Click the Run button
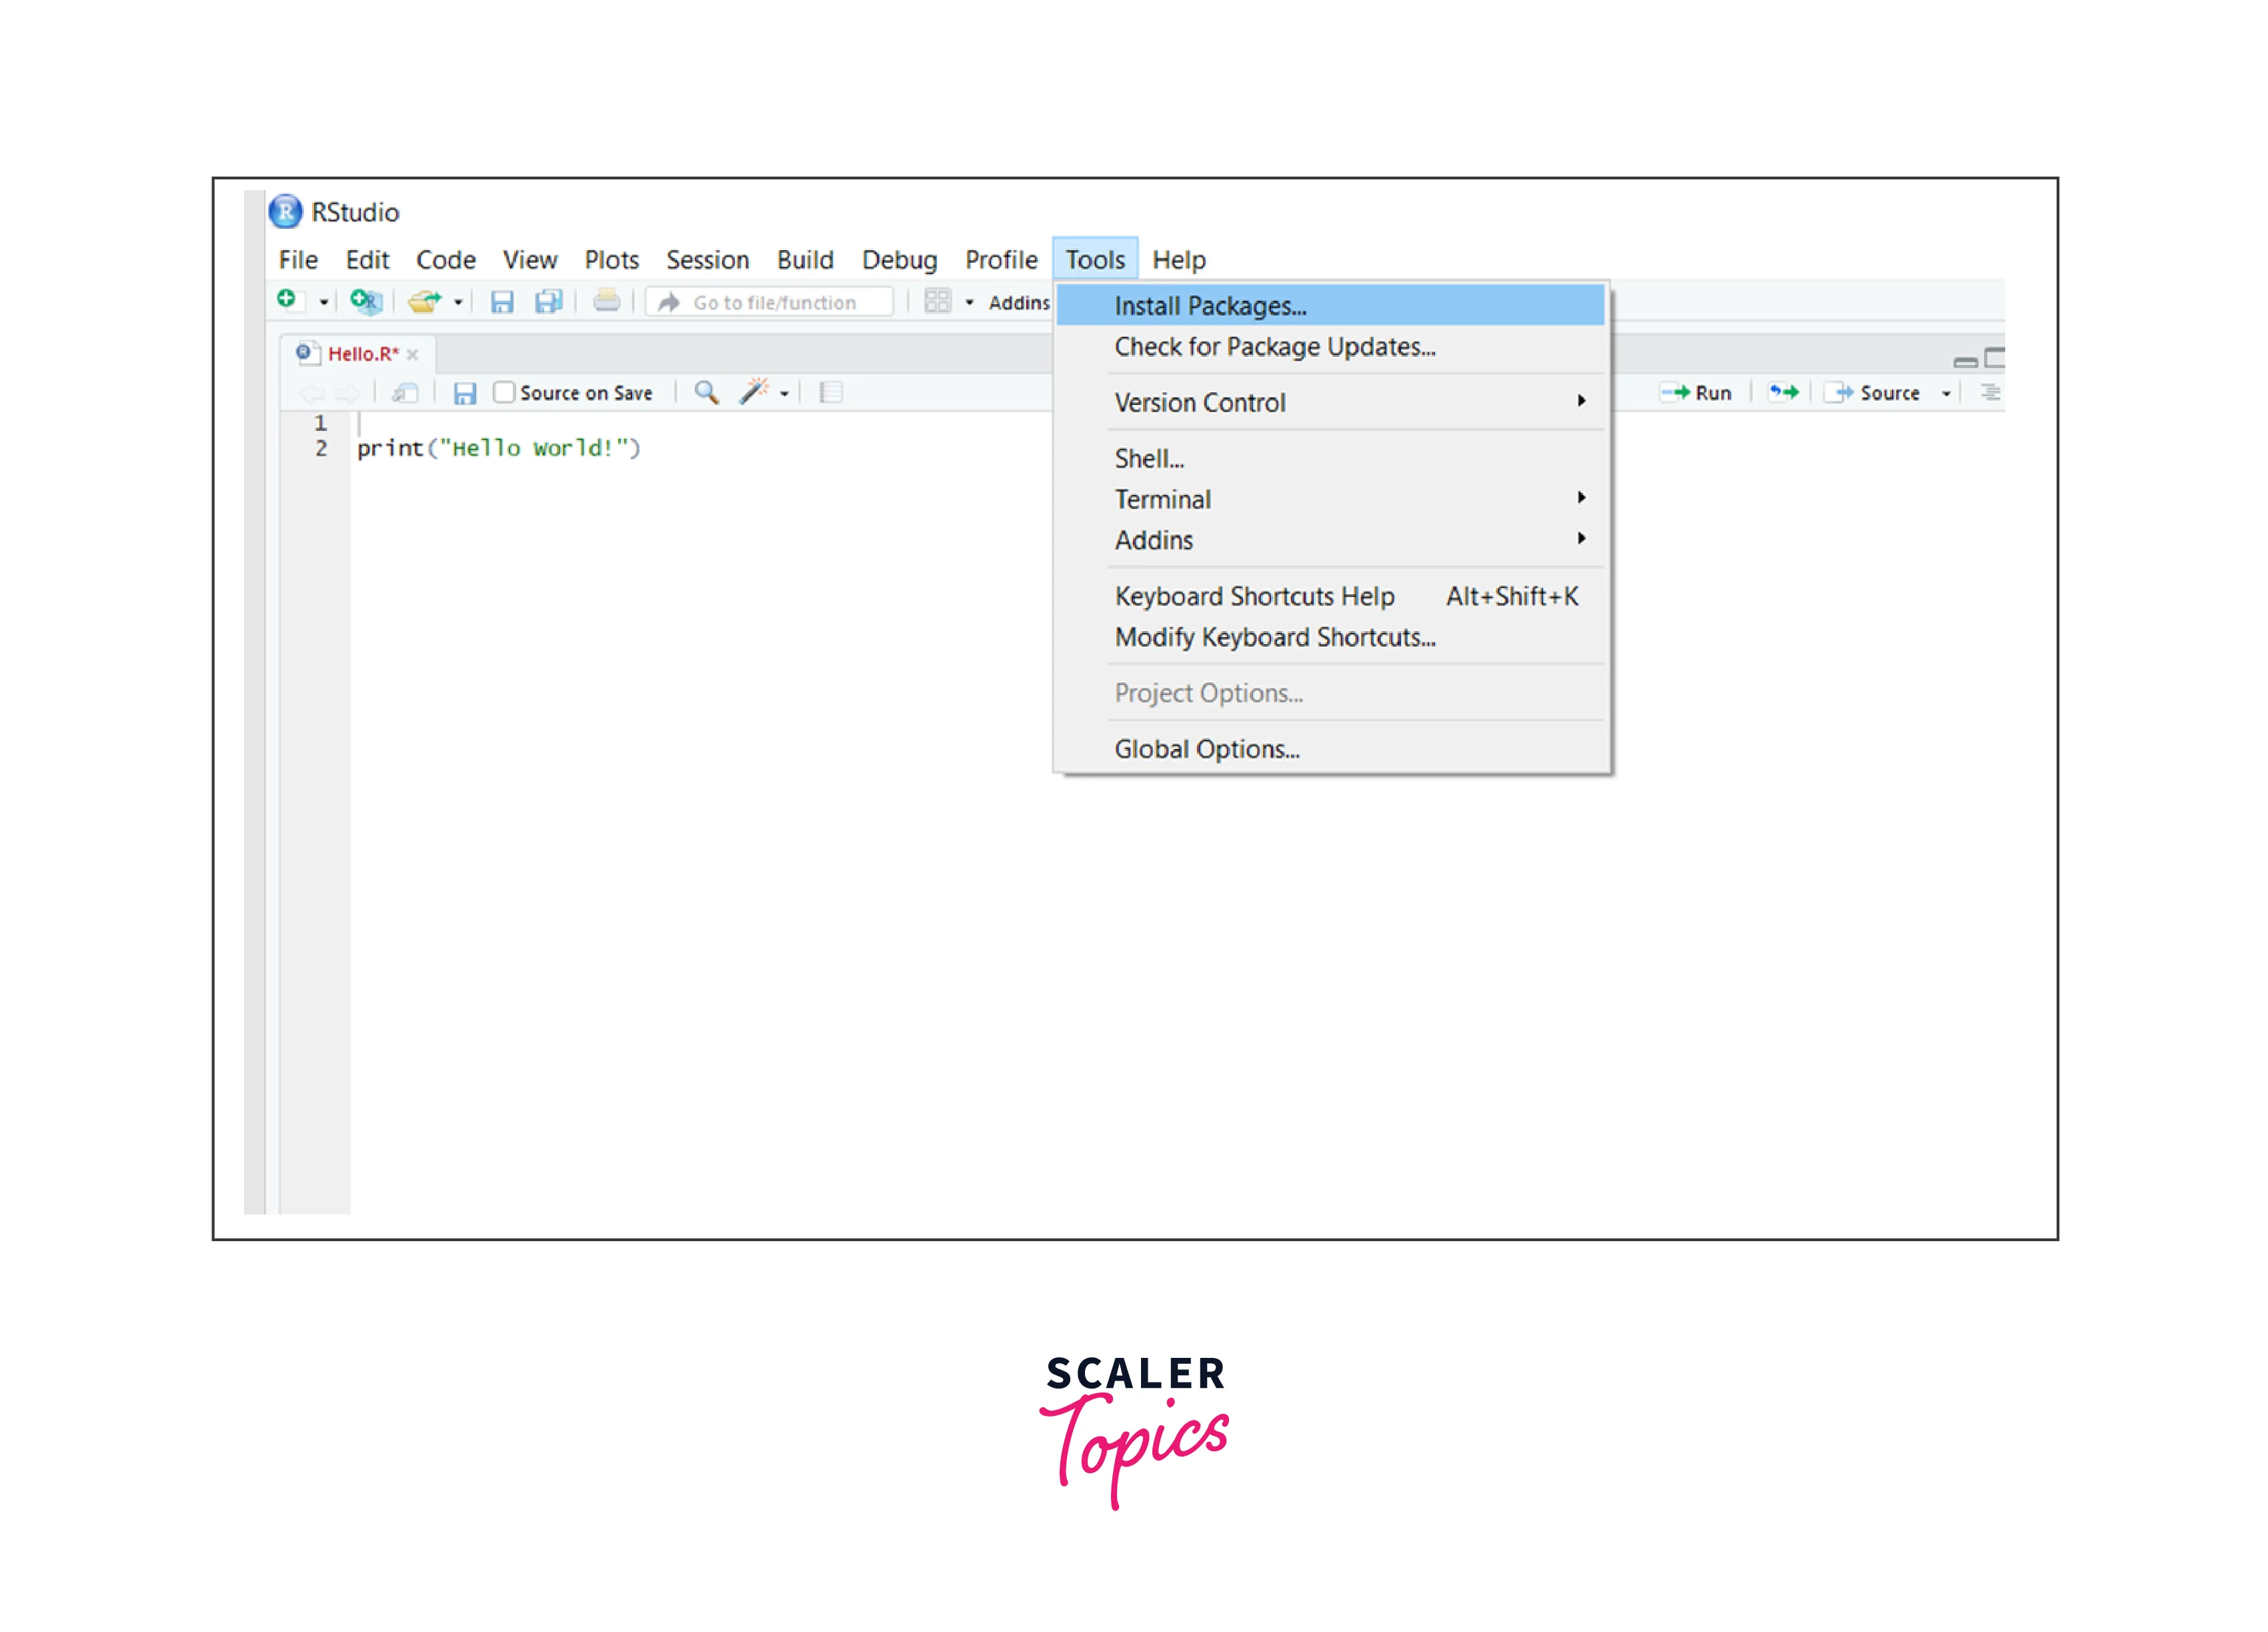 click(x=1697, y=392)
